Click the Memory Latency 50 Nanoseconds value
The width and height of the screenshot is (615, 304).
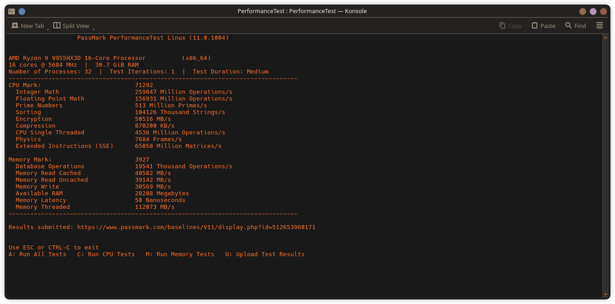click(x=160, y=200)
